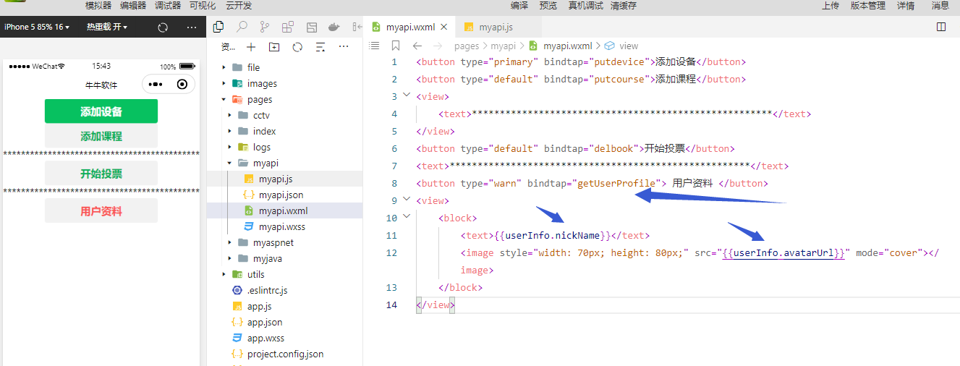Open the Explorer files icon in sidebar
This screenshot has height=366, width=960.
coord(218,27)
